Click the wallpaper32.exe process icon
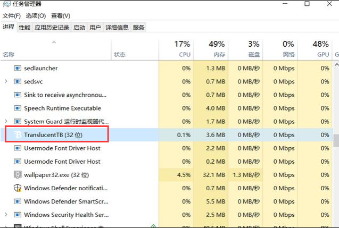This screenshot has height=228, width=339. 18,175
